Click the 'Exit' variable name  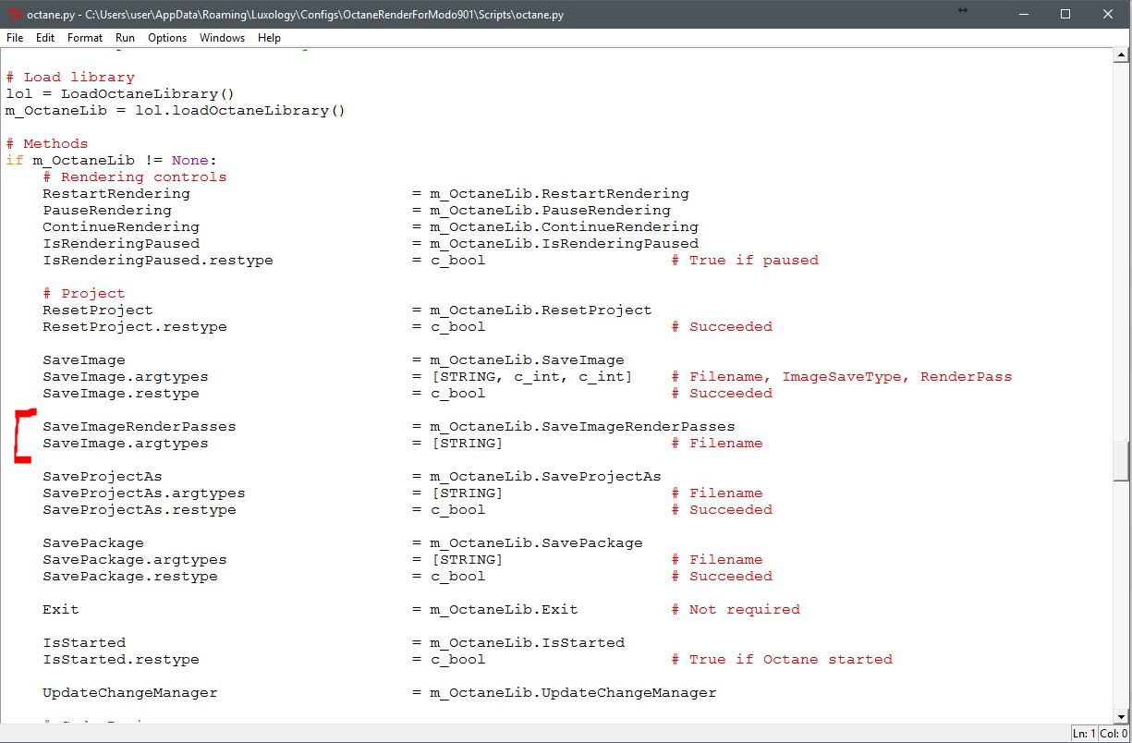click(61, 610)
